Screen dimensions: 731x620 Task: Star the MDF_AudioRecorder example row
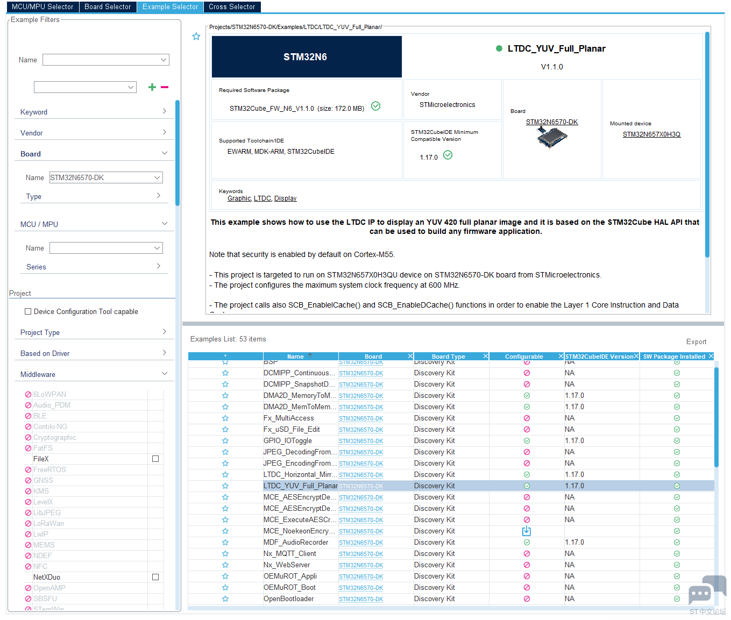pyautogui.click(x=225, y=543)
